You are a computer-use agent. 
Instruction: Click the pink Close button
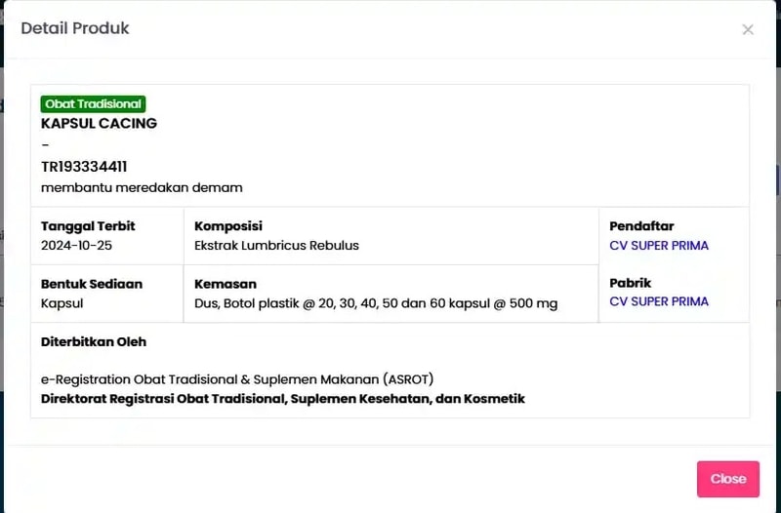[x=728, y=479]
